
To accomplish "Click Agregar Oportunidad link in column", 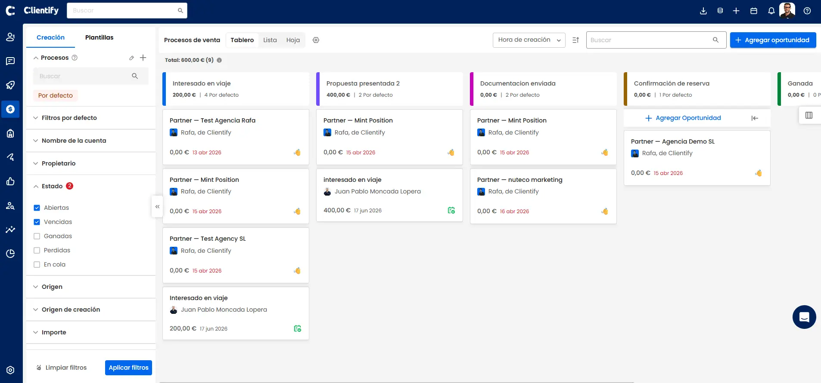I will coord(683,118).
